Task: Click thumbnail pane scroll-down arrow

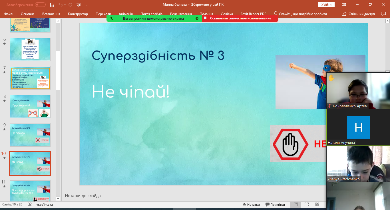Action: pos(58,199)
